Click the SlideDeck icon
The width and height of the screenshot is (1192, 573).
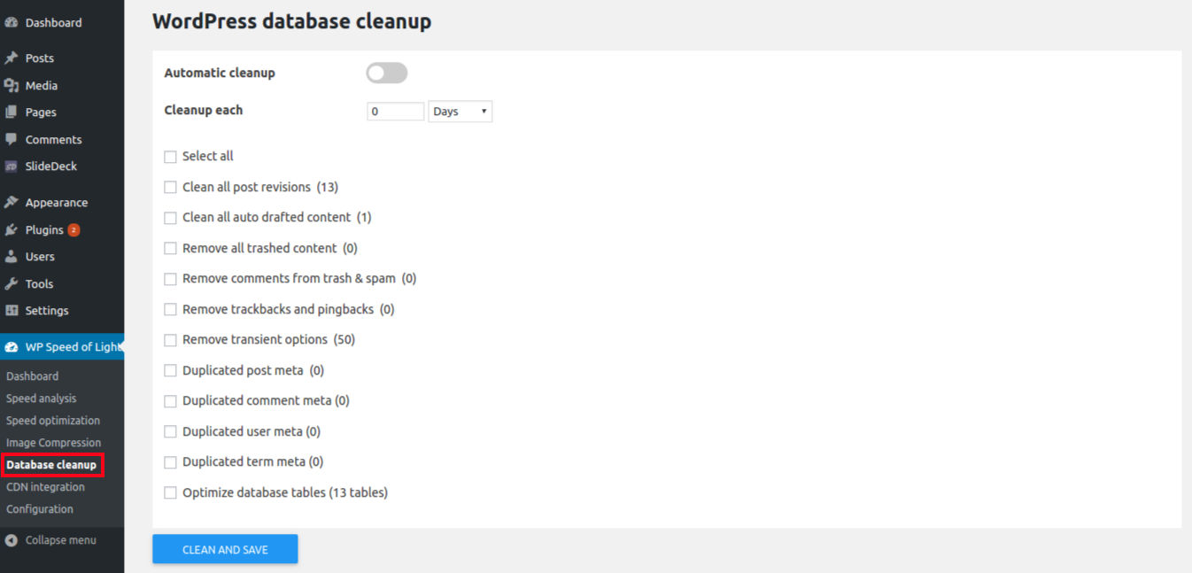12,166
